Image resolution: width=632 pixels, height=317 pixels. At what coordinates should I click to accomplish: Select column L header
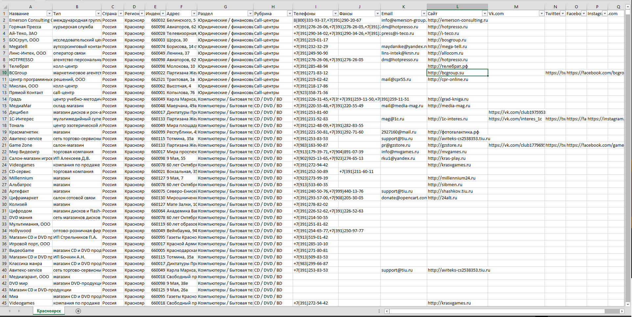click(x=457, y=7)
